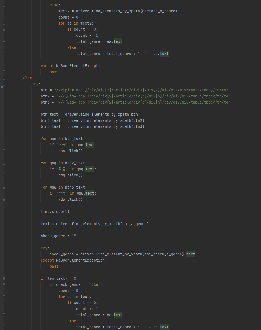Screen dimensions: 261x330
Task: Click the fold end marker beside 'qdq.click()'
Action: pos(4,175)
